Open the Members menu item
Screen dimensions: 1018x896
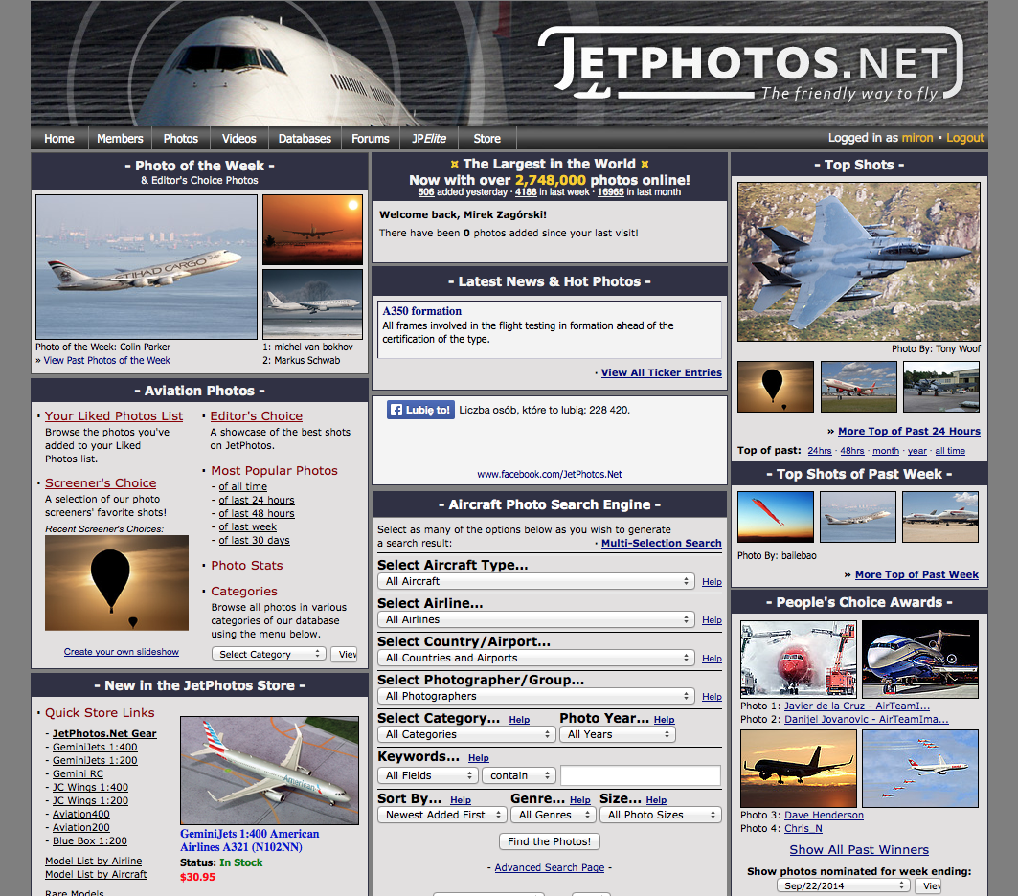120,138
